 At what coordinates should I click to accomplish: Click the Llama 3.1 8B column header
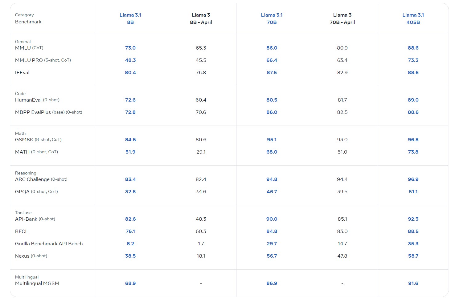(130, 18)
